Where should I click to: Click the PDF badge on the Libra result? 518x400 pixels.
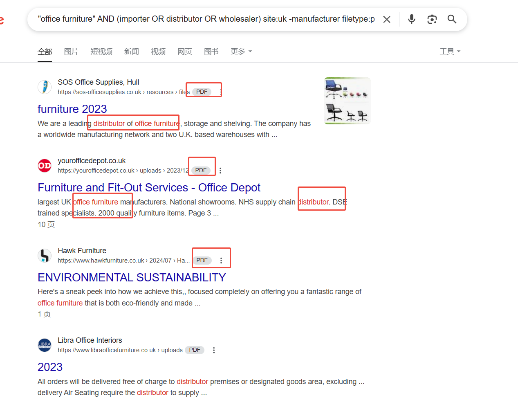coord(195,350)
